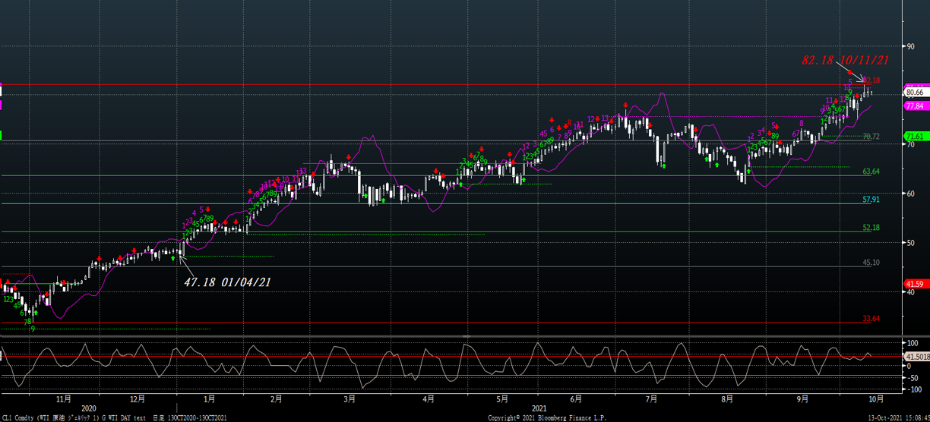The height and width of the screenshot is (422, 930).
Task: Click the red 33.64 level label
Action: click(x=871, y=319)
